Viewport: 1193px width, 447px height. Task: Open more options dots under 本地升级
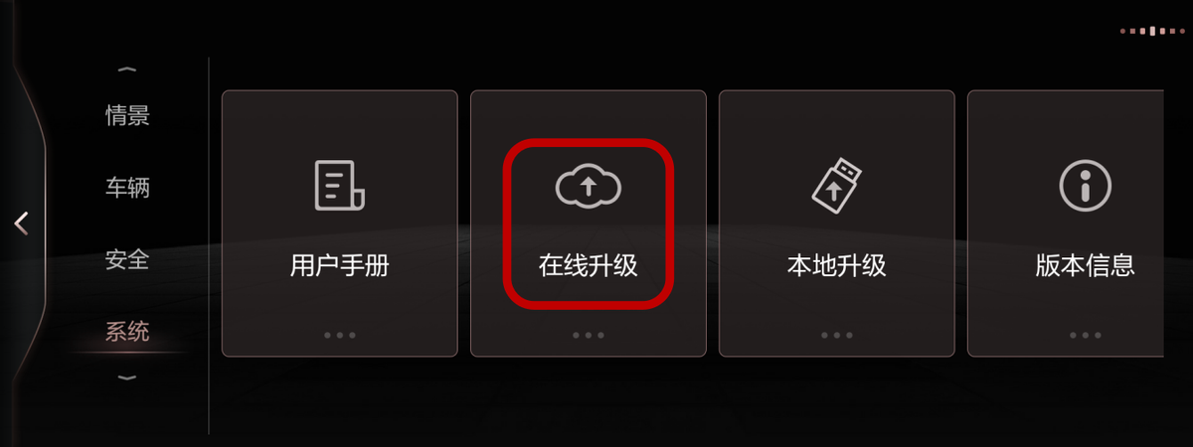click(836, 335)
